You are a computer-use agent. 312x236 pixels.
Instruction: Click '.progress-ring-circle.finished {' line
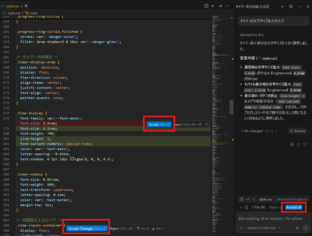[49, 32]
